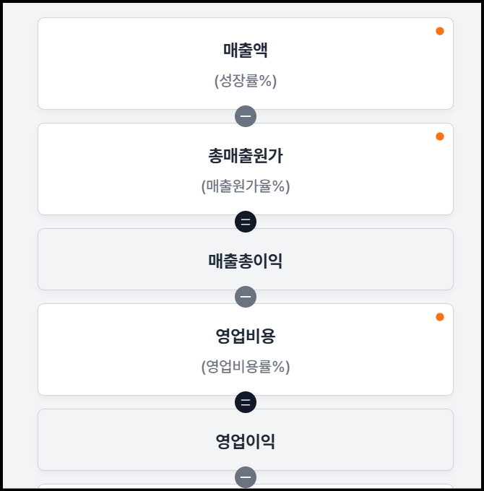Image resolution: width=484 pixels, height=491 pixels.
Task: Click the 영업비용 heading text
Action: (246, 336)
